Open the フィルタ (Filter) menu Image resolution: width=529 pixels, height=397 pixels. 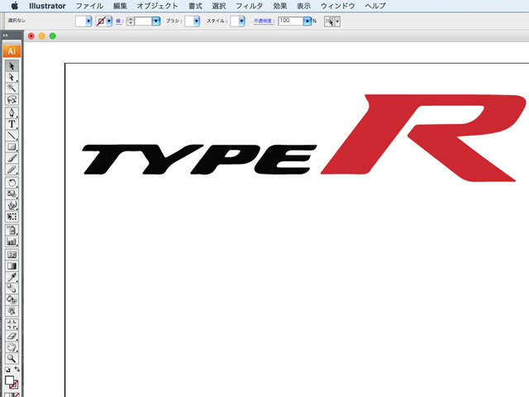(249, 6)
